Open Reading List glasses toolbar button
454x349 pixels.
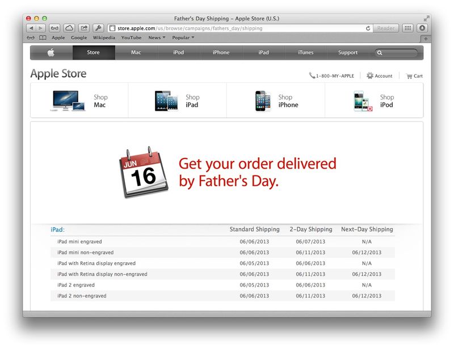pos(54,28)
